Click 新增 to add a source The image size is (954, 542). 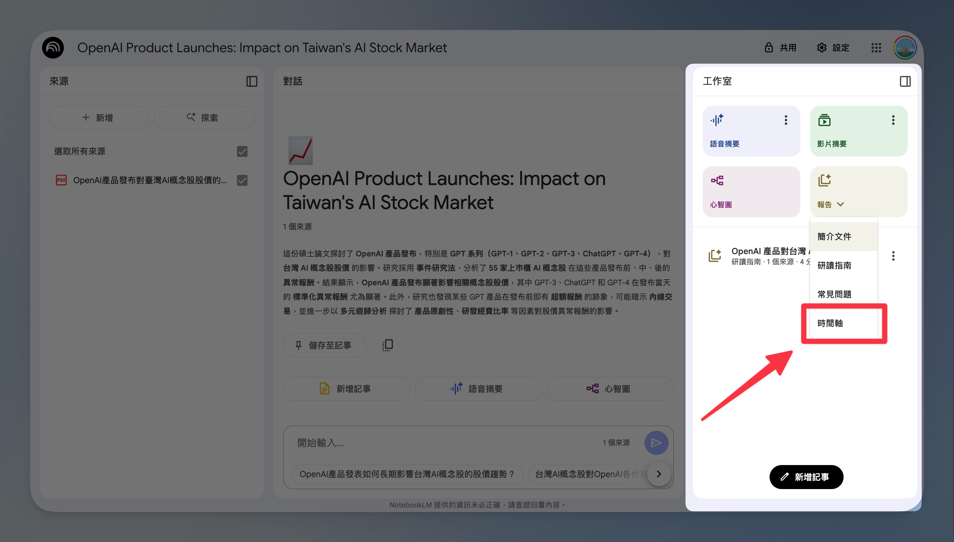(99, 118)
